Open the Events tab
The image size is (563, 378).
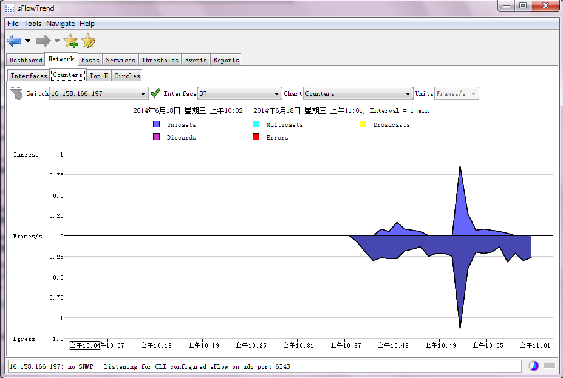coord(196,60)
